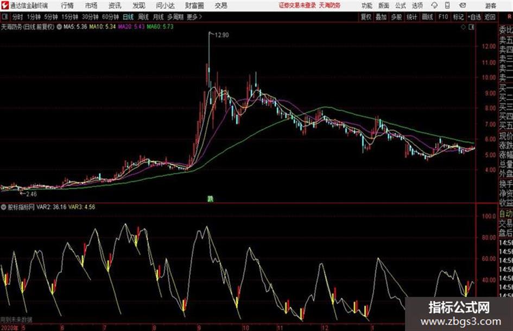Add stock with the +自选 button

pos(474,17)
